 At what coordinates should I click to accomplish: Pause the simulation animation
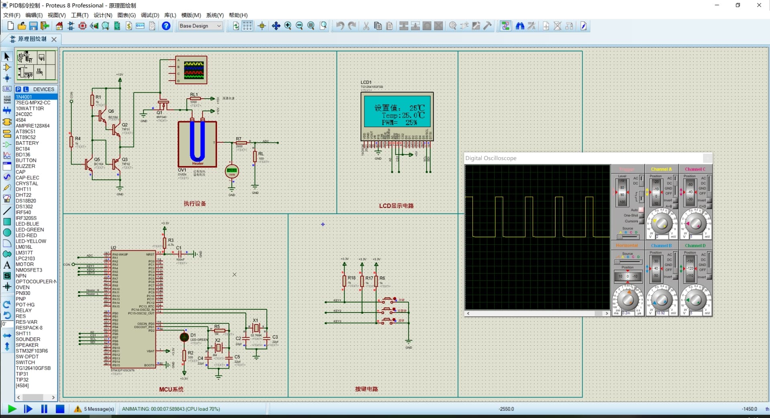point(44,409)
